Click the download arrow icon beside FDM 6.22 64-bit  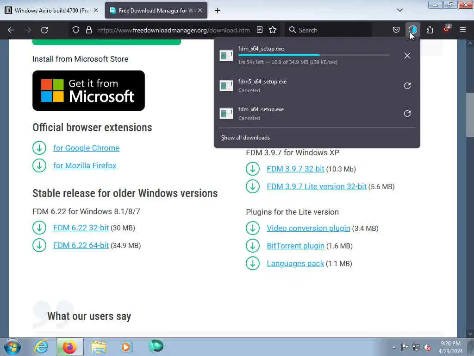click(x=39, y=246)
